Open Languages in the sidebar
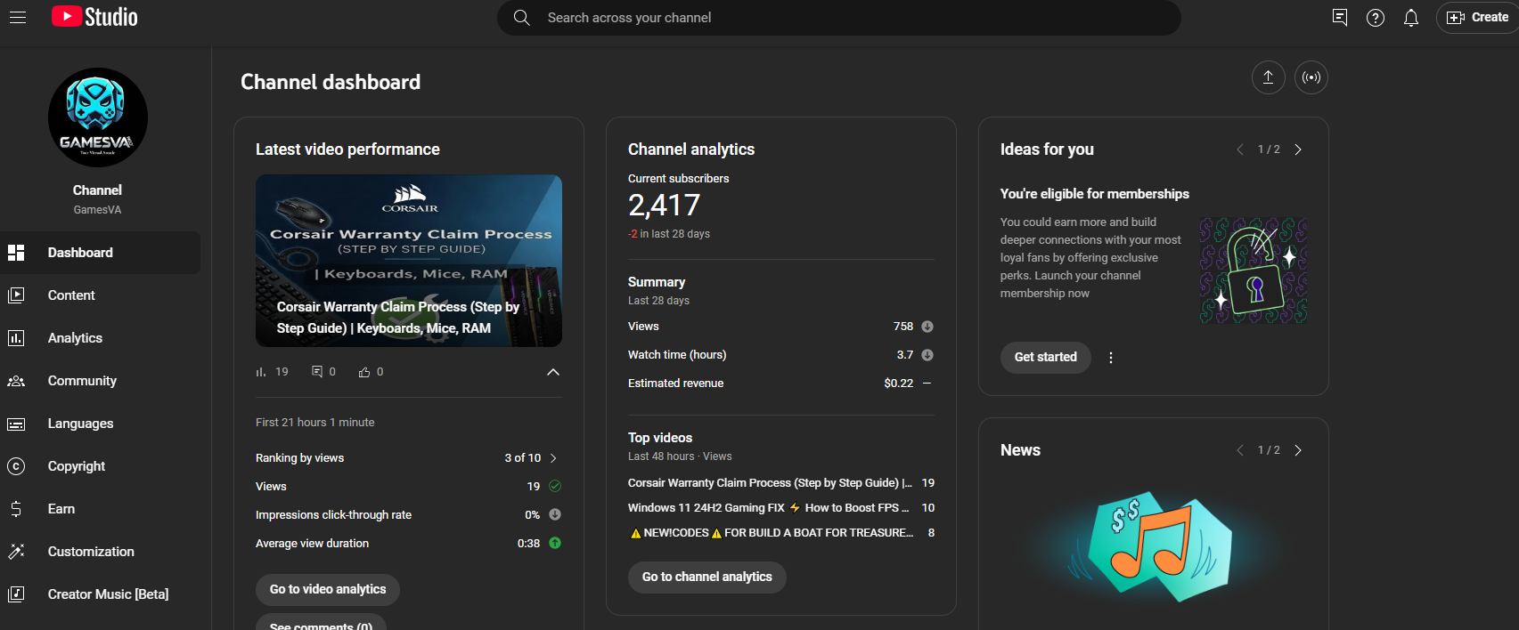 100,424
